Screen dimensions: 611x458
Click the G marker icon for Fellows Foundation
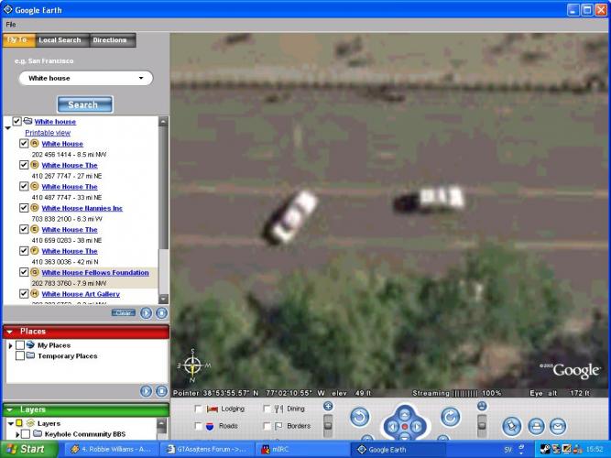coord(35,272)
